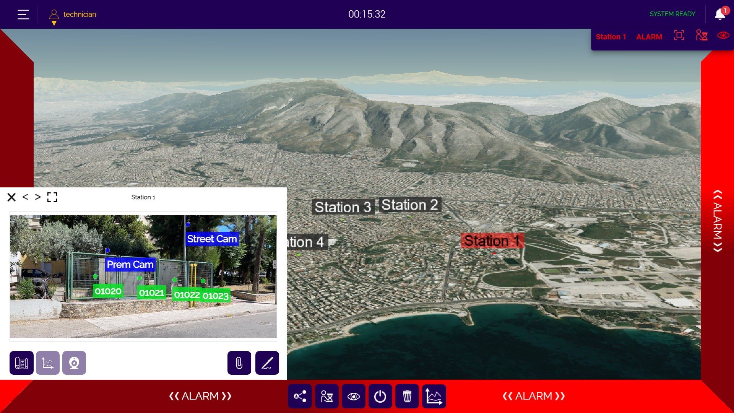Open the station blueprint plan view
734x413 pixels.
(x=21, y=363)
